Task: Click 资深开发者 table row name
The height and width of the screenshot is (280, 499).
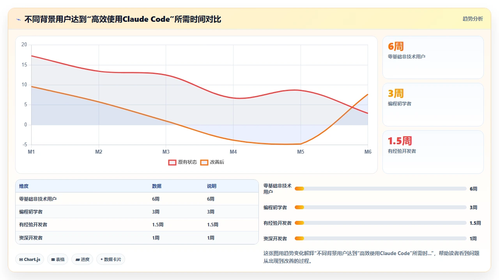Action: click(31, 238)
